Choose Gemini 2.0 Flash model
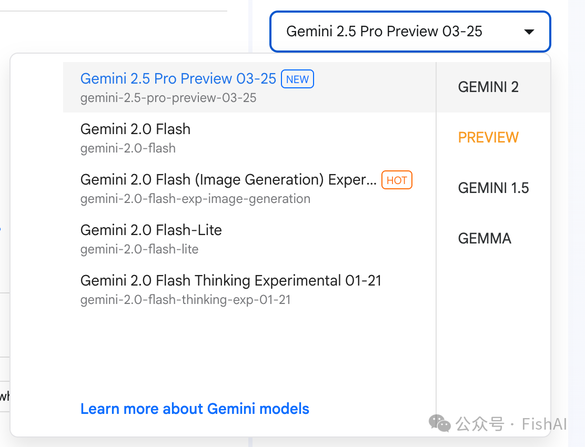Viewport: 585px width, 447px height. pyautogui.click(x=249, y=138)
